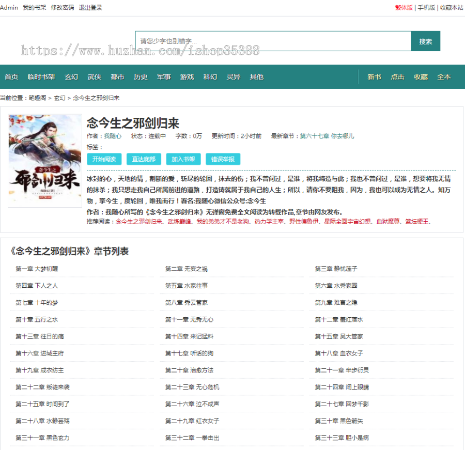Switch to 繁体版 traditional Chinese version

click(402, 7)
